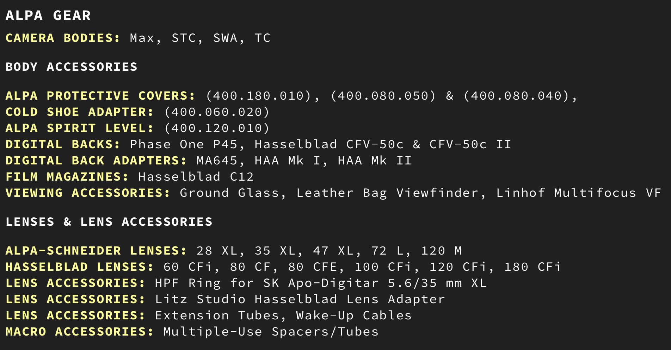Click the ALPA GEAR heading
Viewport: 671px width, 350px height.
48,15
